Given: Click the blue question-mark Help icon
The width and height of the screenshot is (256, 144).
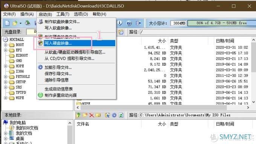Looking at the screenshot, I should [129, 23].
